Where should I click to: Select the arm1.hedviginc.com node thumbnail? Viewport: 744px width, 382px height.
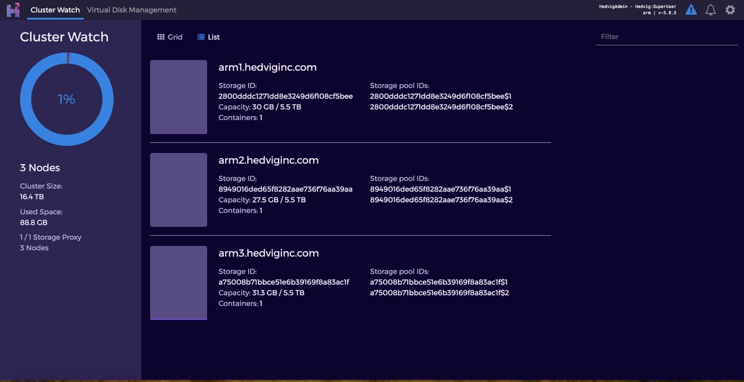[x=179, y=97]
